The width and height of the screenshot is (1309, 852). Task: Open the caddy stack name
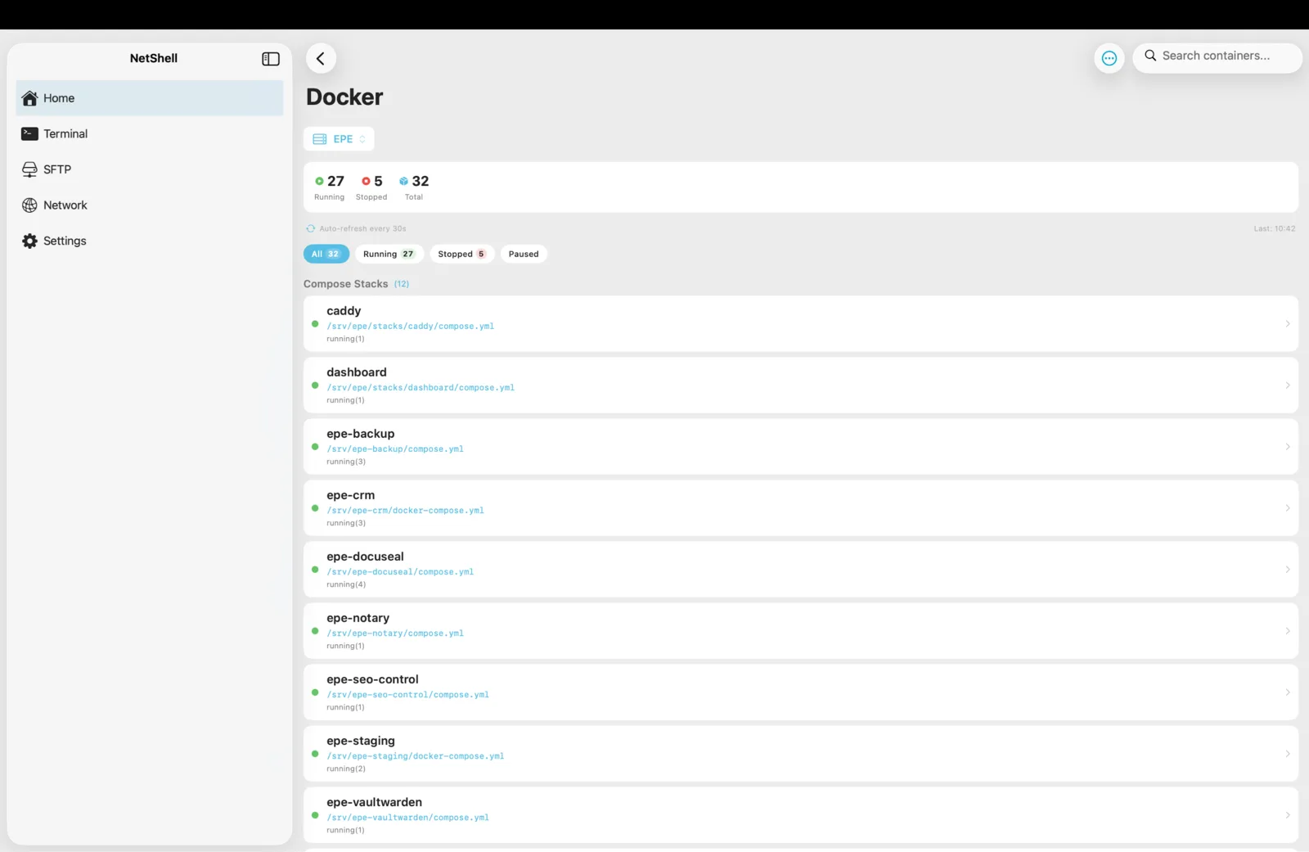pyautogui.click(x=344, y=311)
